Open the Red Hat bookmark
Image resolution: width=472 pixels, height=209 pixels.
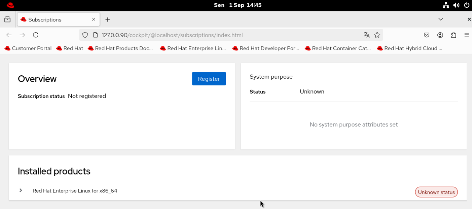[70, 48]
